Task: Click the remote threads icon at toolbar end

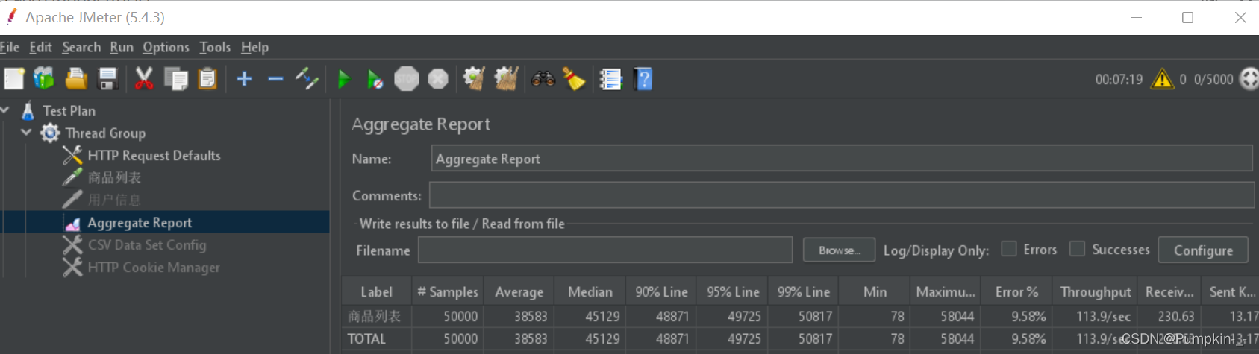Action: coord(1249,78)
